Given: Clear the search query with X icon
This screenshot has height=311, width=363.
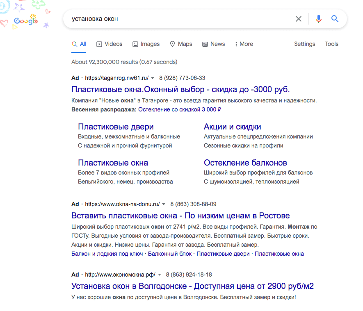Looking at the screenshot, I should click(x=299, y=19).
